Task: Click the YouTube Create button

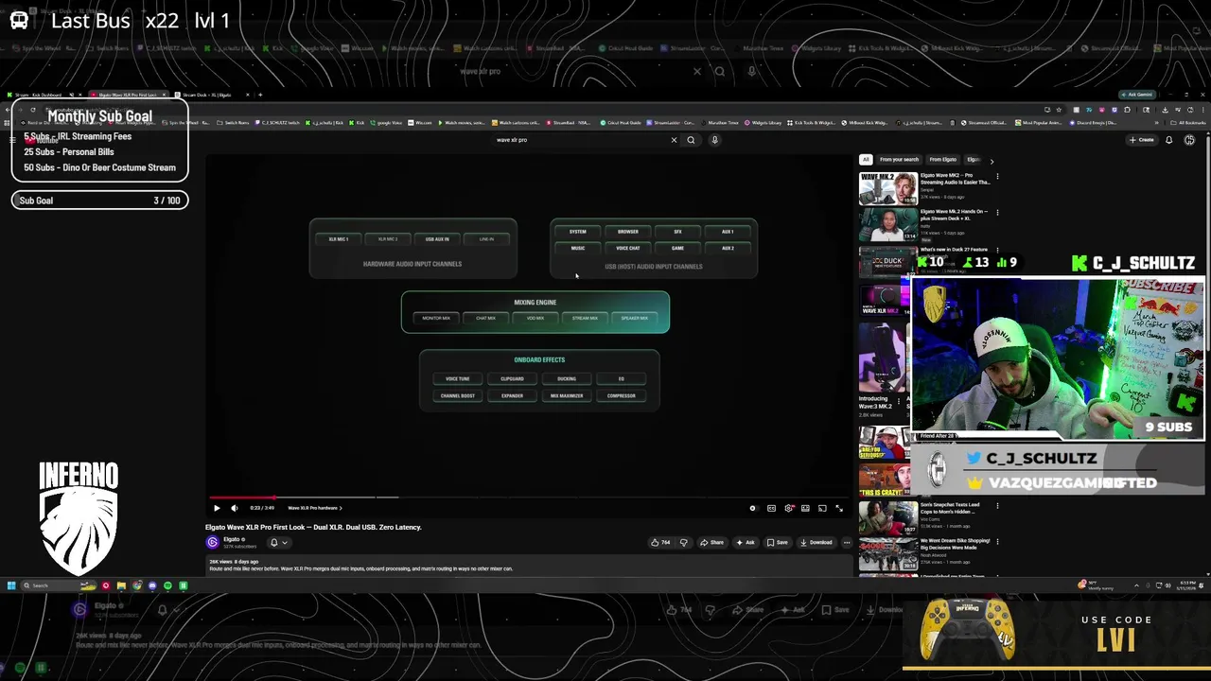Action: [x=1141, y=140]
